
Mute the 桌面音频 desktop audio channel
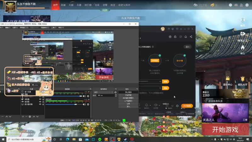coord(84,104)
